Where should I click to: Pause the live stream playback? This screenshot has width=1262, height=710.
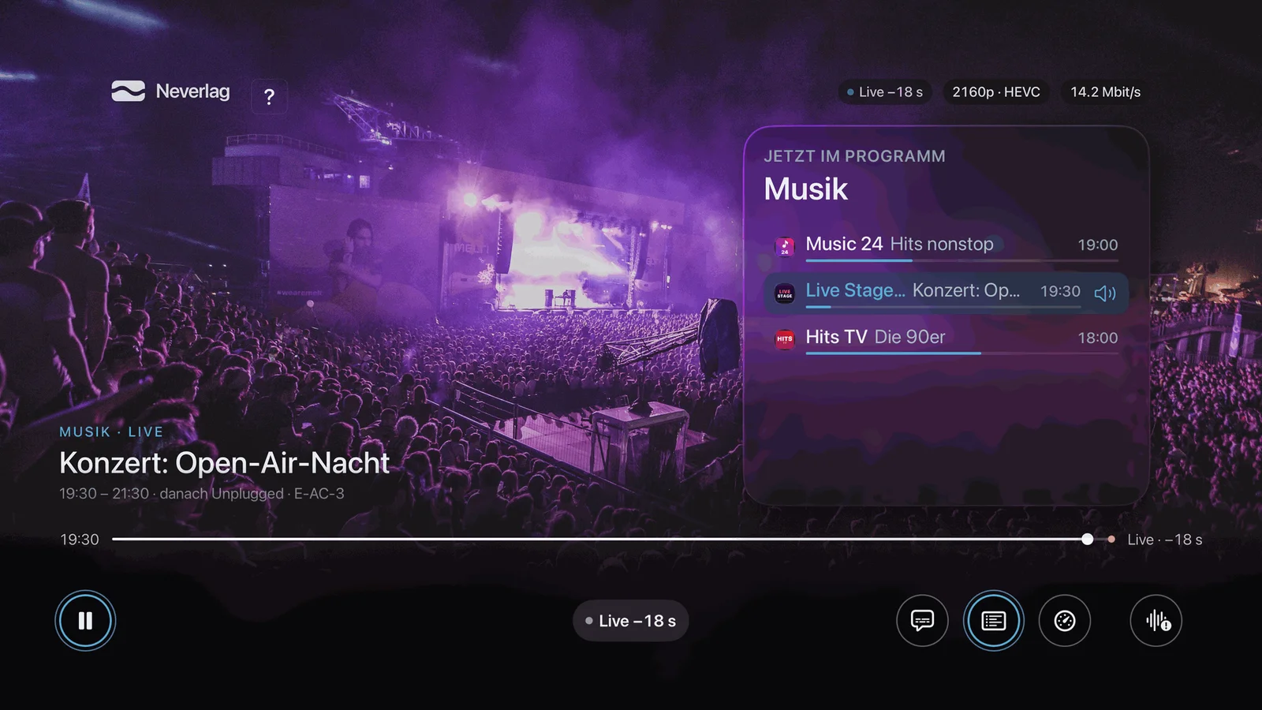coord(85,621)
